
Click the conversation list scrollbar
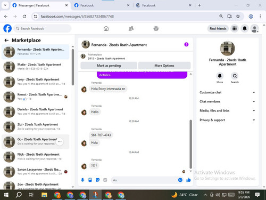coord(73,67)
